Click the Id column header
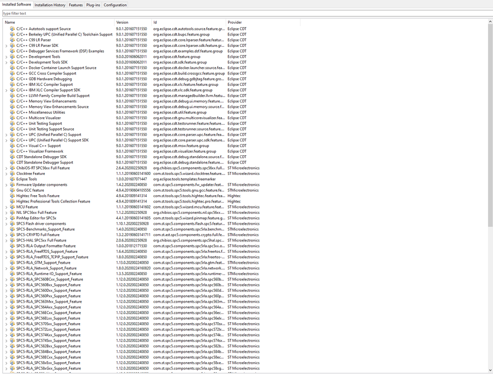The height and width of the screenshot is (375, 493). point(189,22)
